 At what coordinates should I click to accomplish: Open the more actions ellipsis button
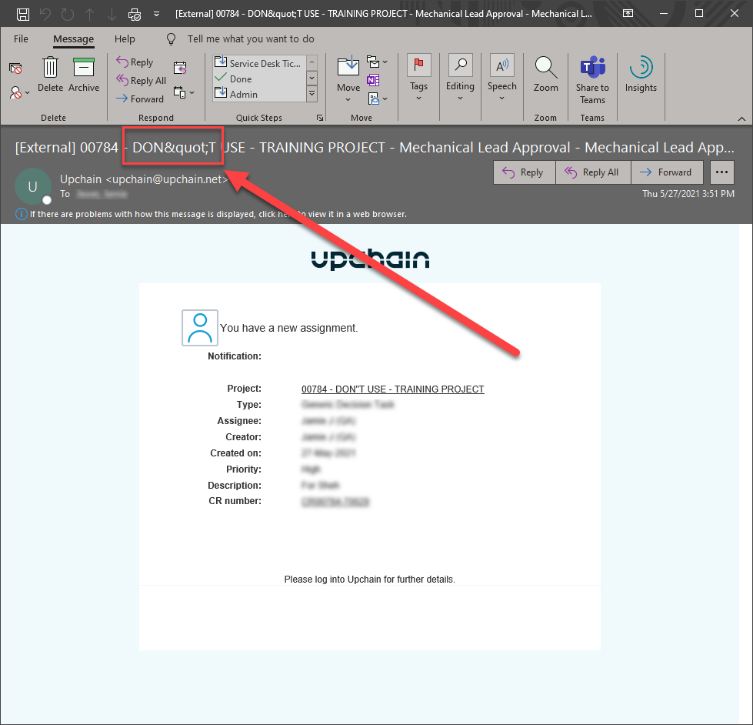[x=721, y=172]
